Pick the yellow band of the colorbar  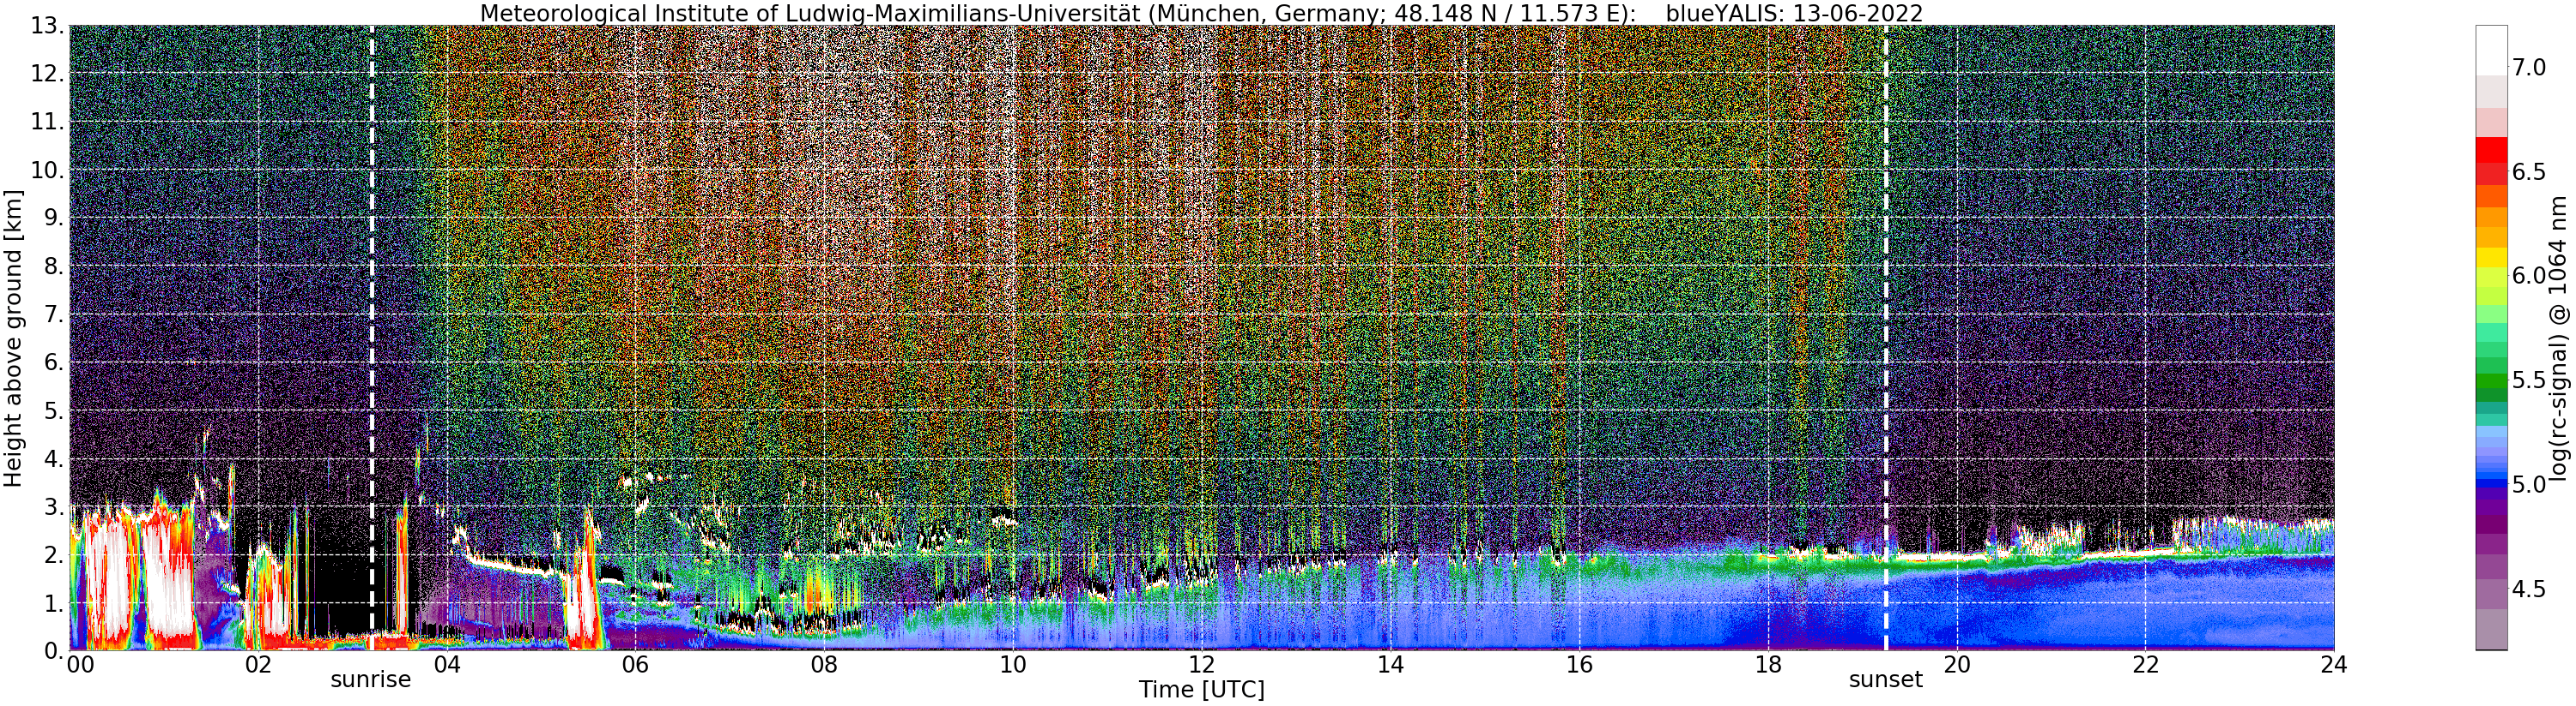tap(2491, 258)
